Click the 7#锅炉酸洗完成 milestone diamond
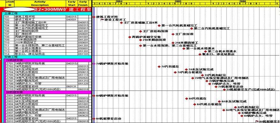The height and width of the screenshot is (123, 280). [207, 81]
